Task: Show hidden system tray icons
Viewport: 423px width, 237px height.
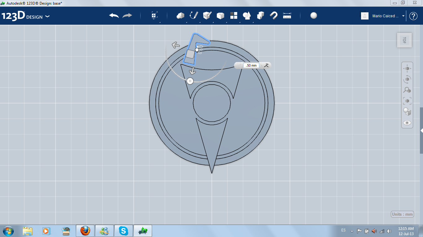Action: click(352, 231)
